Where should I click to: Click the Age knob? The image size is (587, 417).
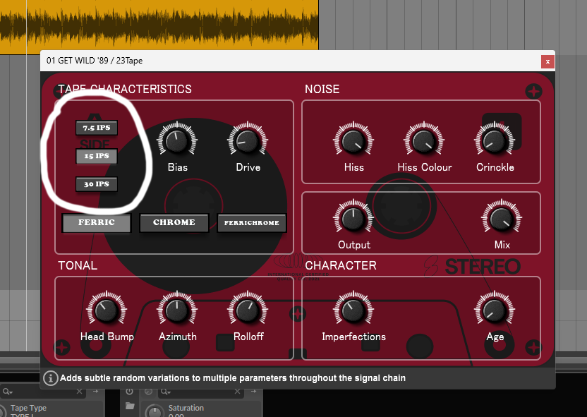pos(495,310)
